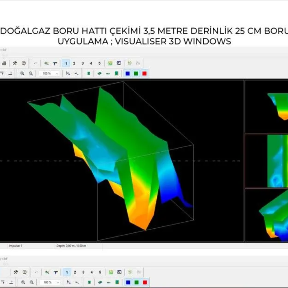Zoom in magnifier in upper window
This screenshot has height=288, width=288.
[22, 73]
